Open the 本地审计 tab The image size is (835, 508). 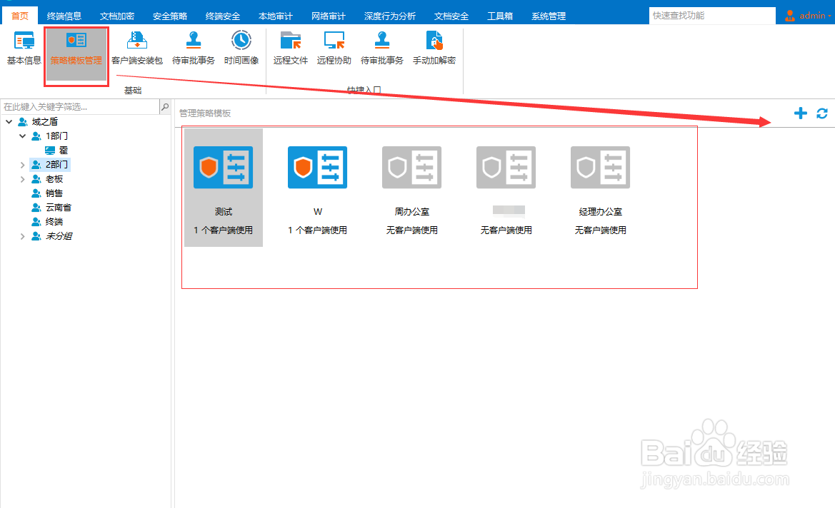pyautogui.click(x=275, y=16)
